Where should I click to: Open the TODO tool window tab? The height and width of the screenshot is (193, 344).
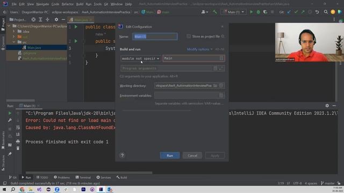(42, 177)
